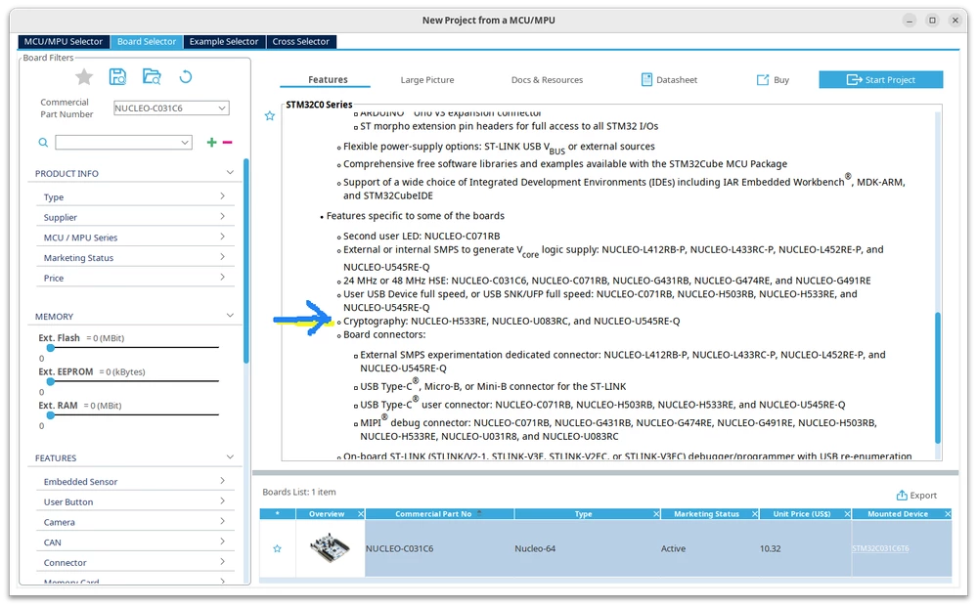Remove the Marketing Status column via X

(755, 513)
